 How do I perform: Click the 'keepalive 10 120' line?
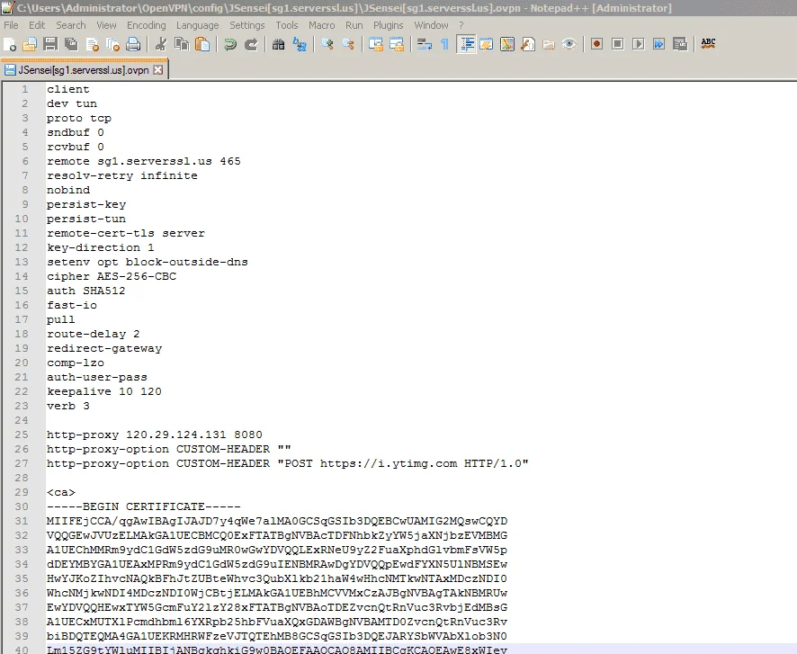tap(104, 392)
